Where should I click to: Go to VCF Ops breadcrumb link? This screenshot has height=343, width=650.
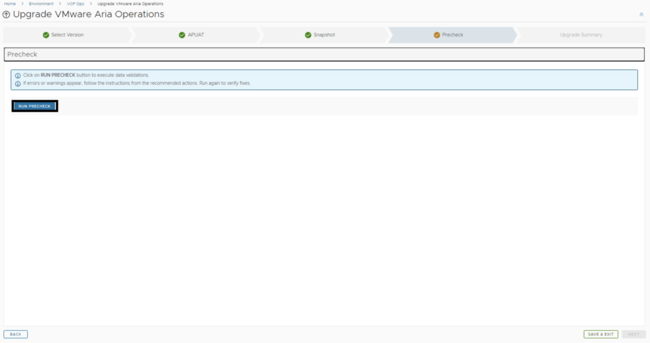pos(76,4)
